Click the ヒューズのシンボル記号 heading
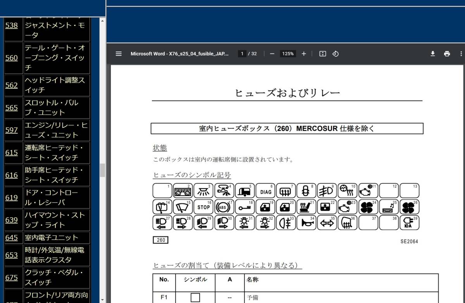This screenshot has height=303, width=465. click(x=192, y=175)
